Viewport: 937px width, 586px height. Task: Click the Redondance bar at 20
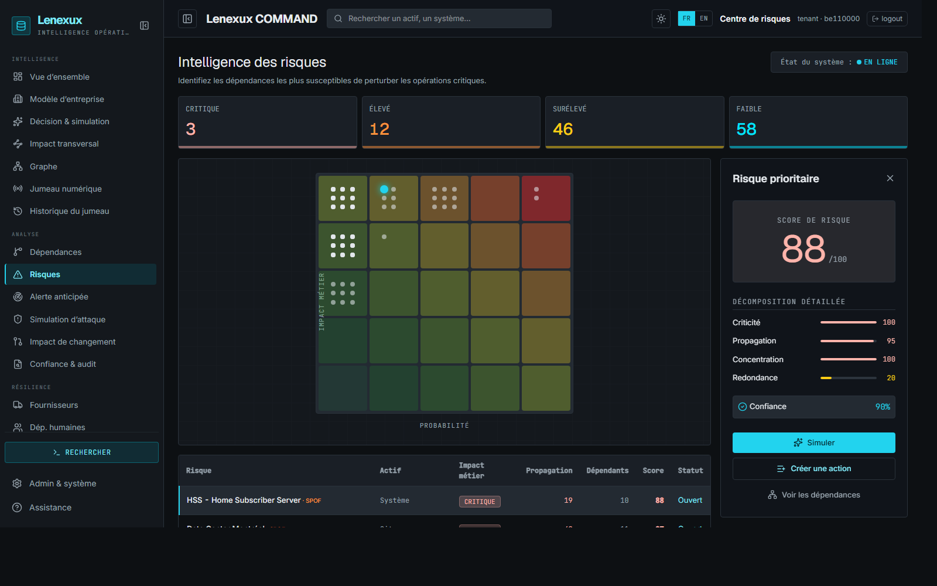pyautogui.click(x=849, y=378)
